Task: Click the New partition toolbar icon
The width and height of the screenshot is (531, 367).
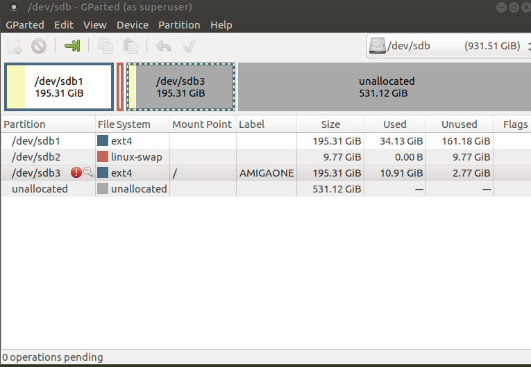Action: coord(15,46)
